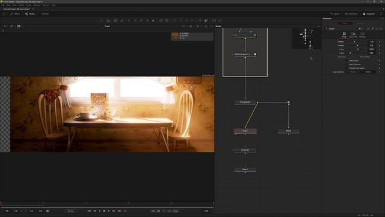Open the Keyframes panel

coord(351,14)
